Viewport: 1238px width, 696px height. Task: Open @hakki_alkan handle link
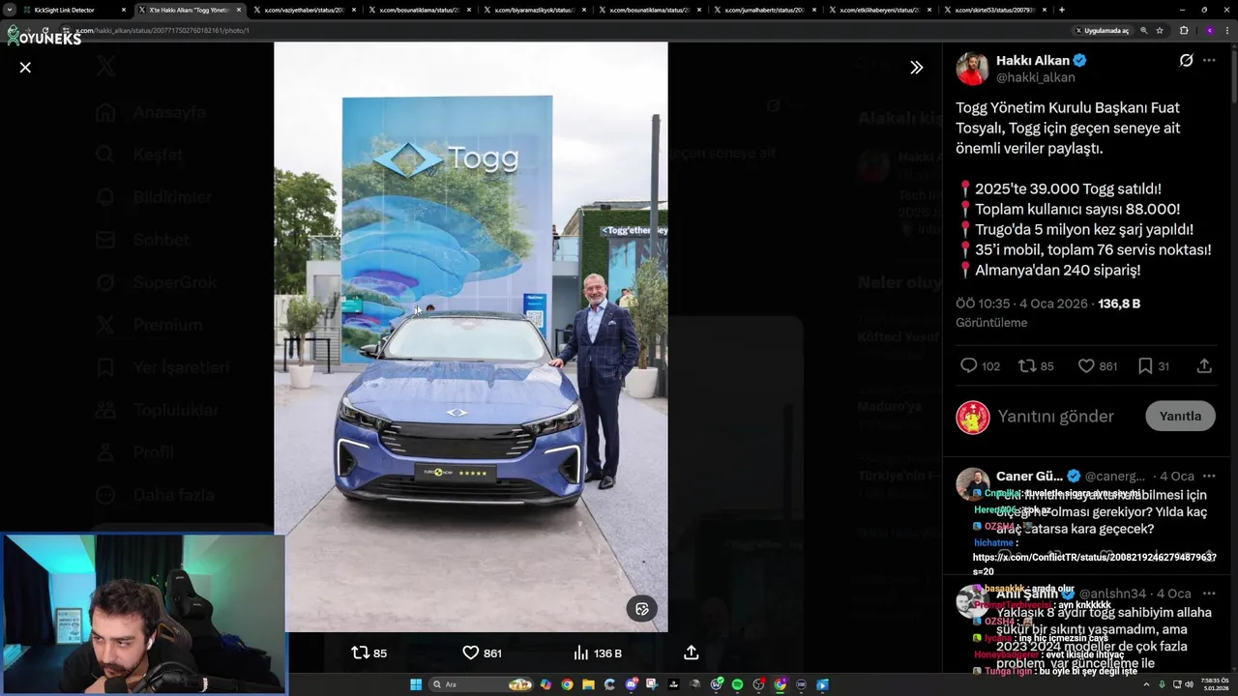point(1035,77)
